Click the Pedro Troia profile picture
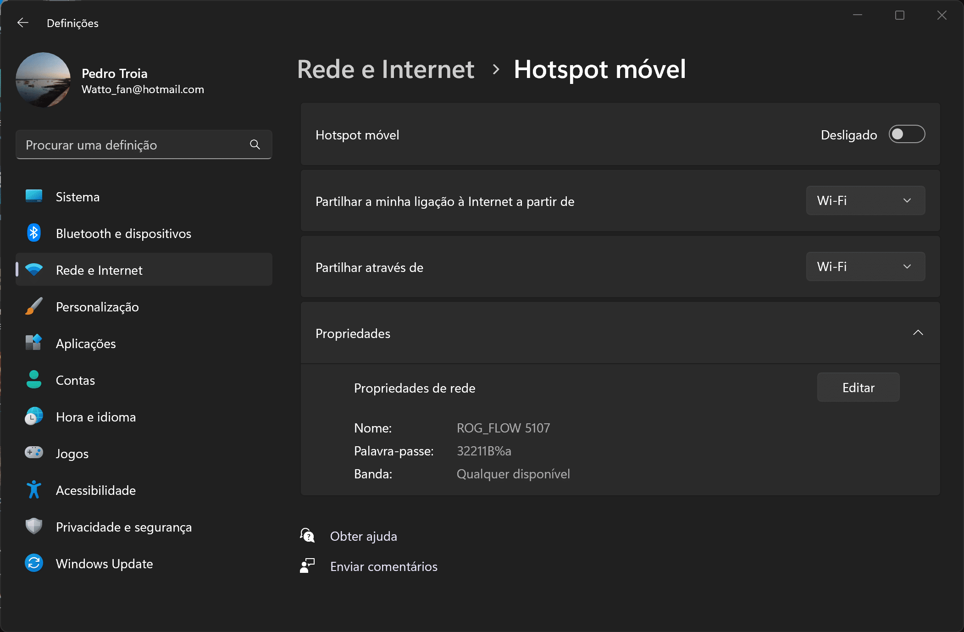Viewport: 964px width, 632px height. tap(44, 79)
